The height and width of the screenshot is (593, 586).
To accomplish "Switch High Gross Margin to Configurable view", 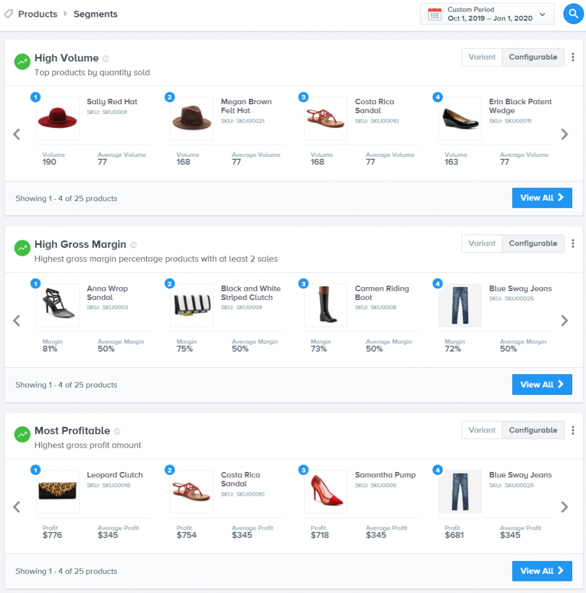I will coord(533,244).
